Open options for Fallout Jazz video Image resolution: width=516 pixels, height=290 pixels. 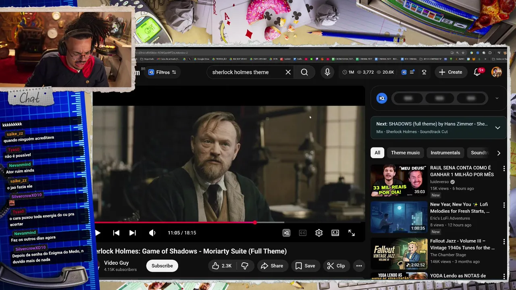(504, 242)
